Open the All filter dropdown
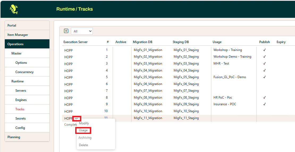295x152 pixels. tap(82, 31)
